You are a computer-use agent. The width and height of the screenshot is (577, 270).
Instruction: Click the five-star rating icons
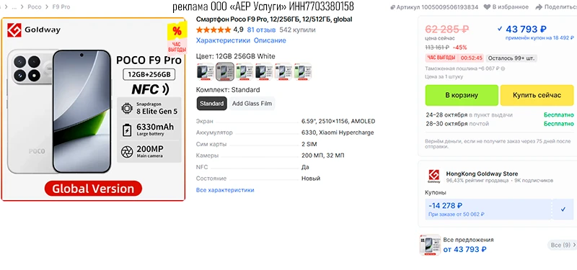click(213, 30)
